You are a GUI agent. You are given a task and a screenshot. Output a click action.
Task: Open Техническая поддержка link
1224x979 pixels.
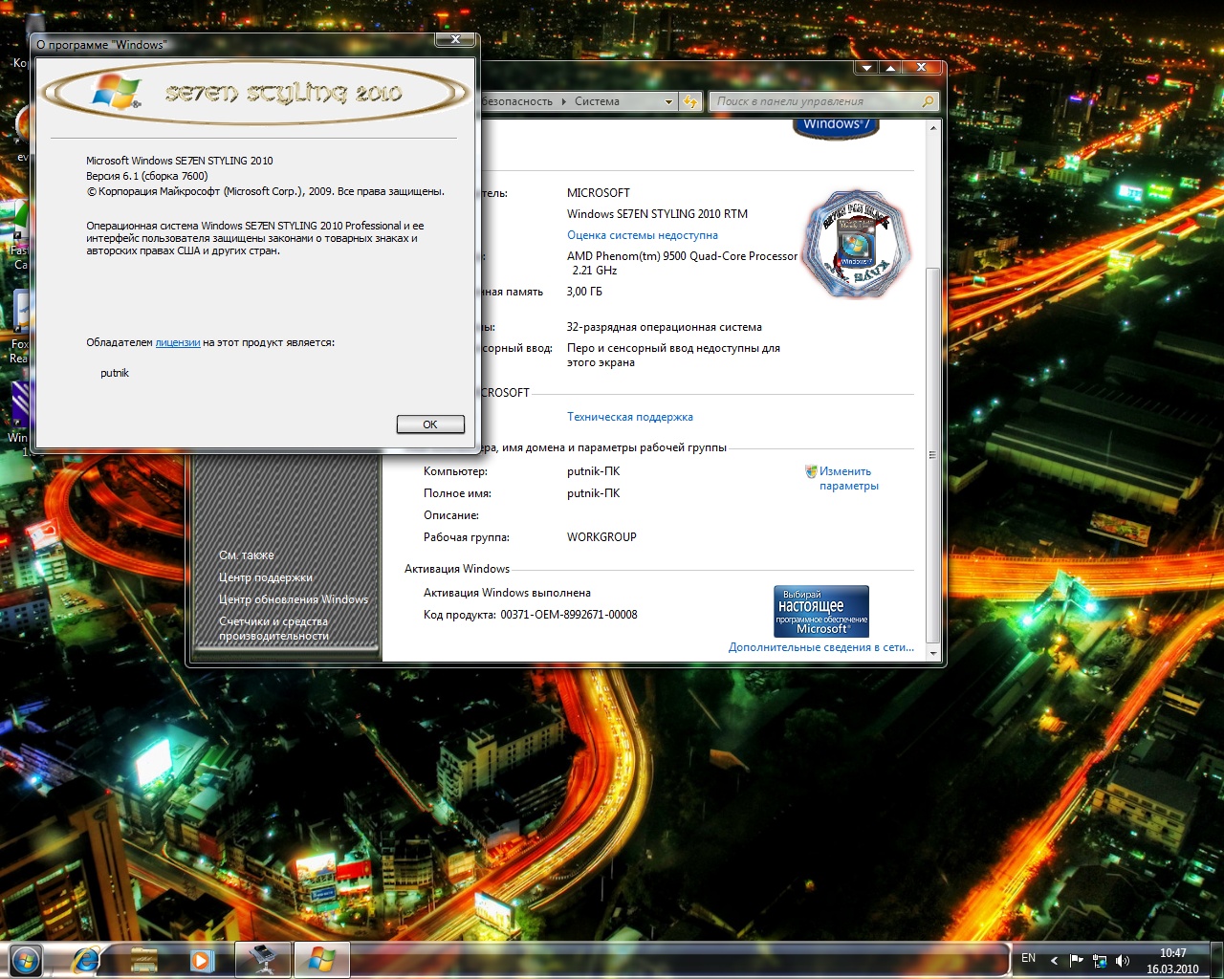pos(629,417)
